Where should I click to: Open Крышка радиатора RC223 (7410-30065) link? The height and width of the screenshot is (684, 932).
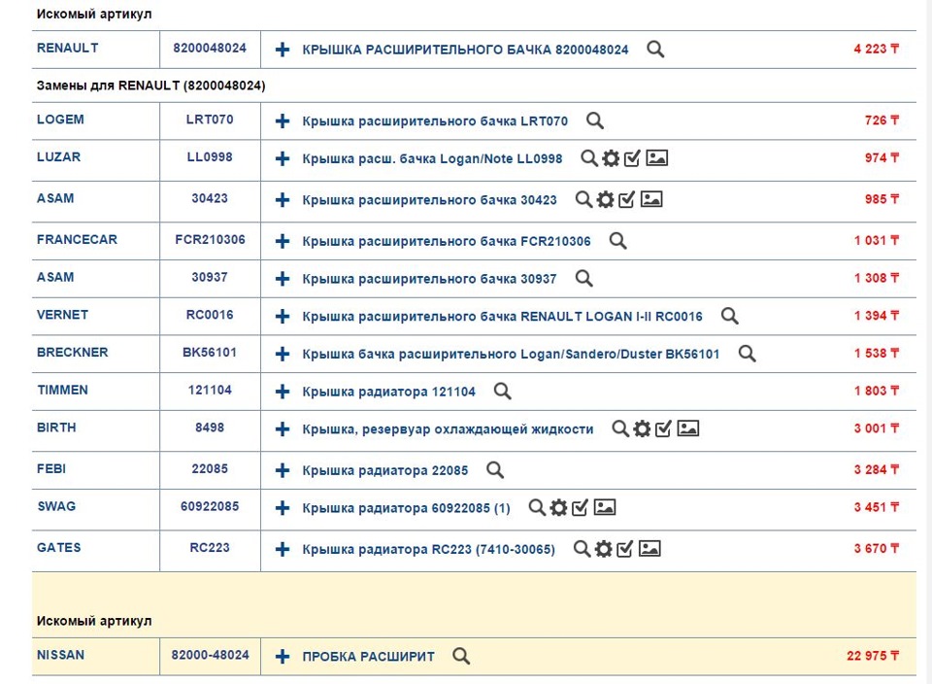click(428, 550)
